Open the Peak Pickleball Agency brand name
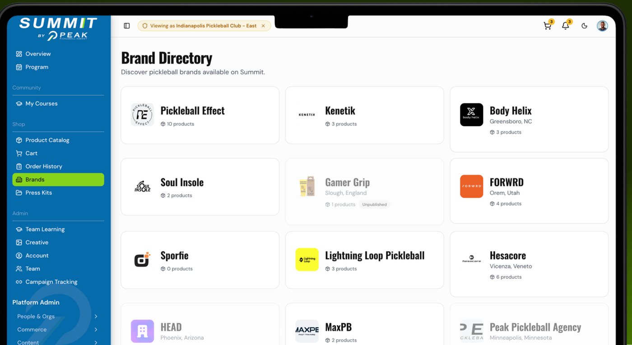The height and width of the screenshot is (345, 632). click(x=535, y=327)
